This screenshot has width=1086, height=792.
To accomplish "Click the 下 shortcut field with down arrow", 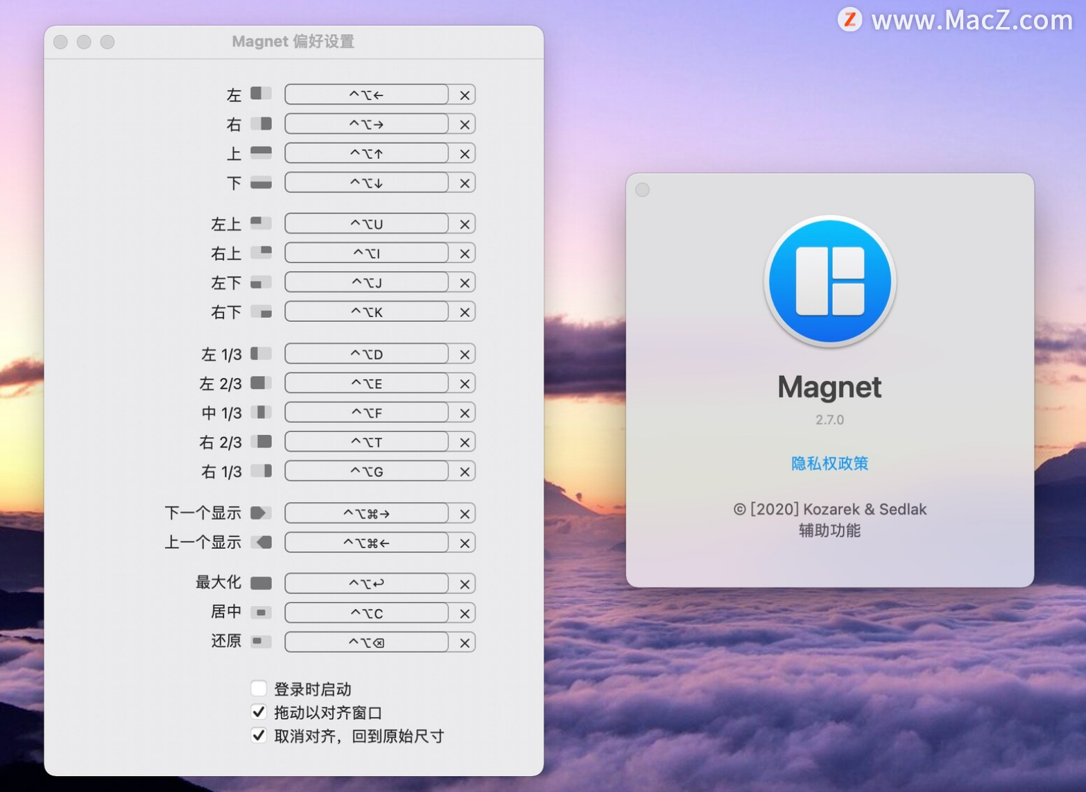I will [x=366, y=182].
